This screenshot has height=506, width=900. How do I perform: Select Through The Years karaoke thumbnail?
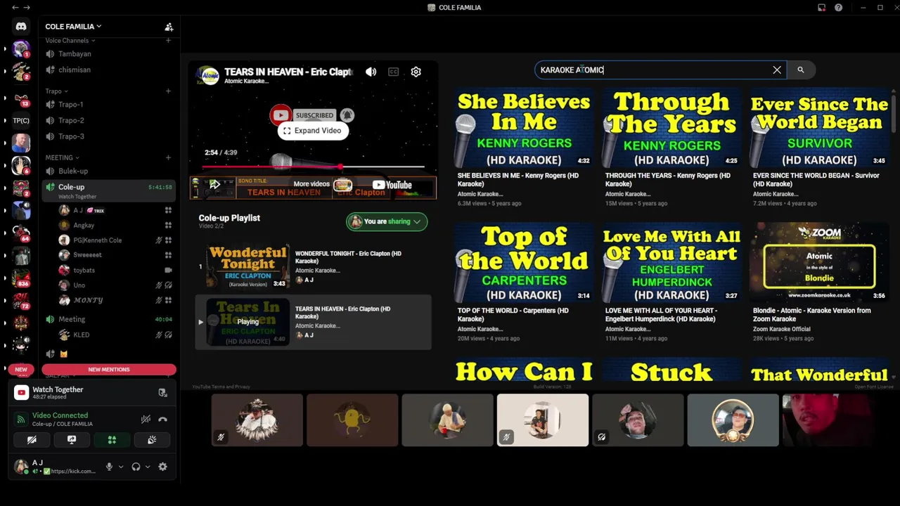point(671,127)
